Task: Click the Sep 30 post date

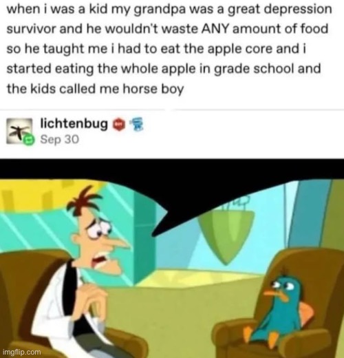Action: point(60,139)
